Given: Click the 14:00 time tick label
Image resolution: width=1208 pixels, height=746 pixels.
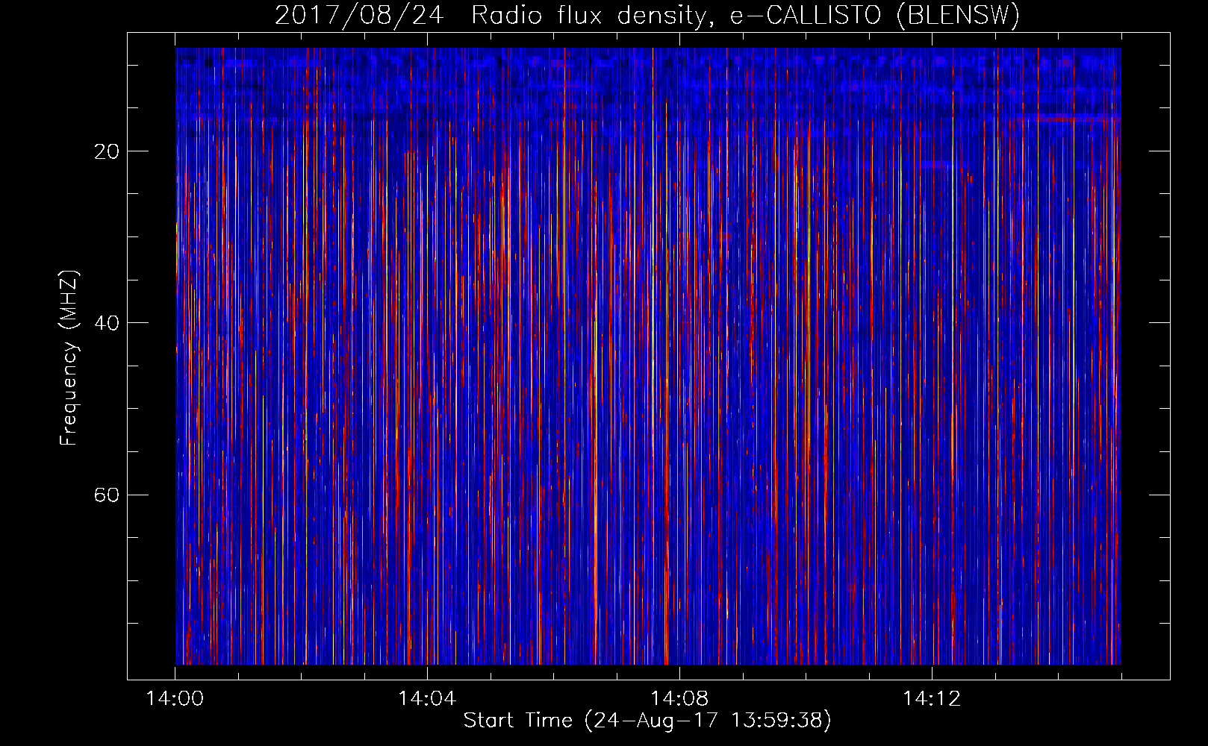Looking at the screenshot, I should click(175, 699).
